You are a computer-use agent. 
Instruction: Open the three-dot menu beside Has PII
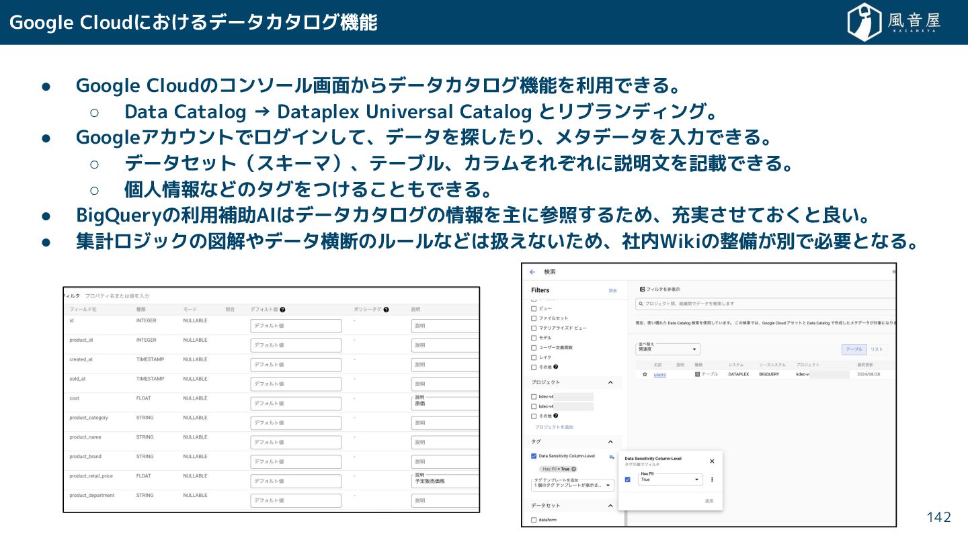point(712,480)
